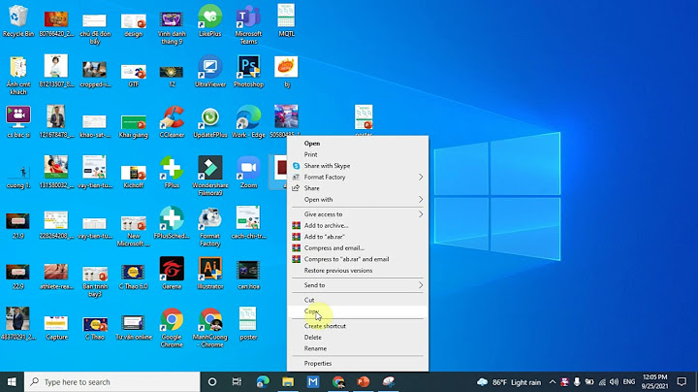The height and width of the screenshot is (392, 698).
Task: Open Work - Edge shortcut
Action: click(248, 121)
